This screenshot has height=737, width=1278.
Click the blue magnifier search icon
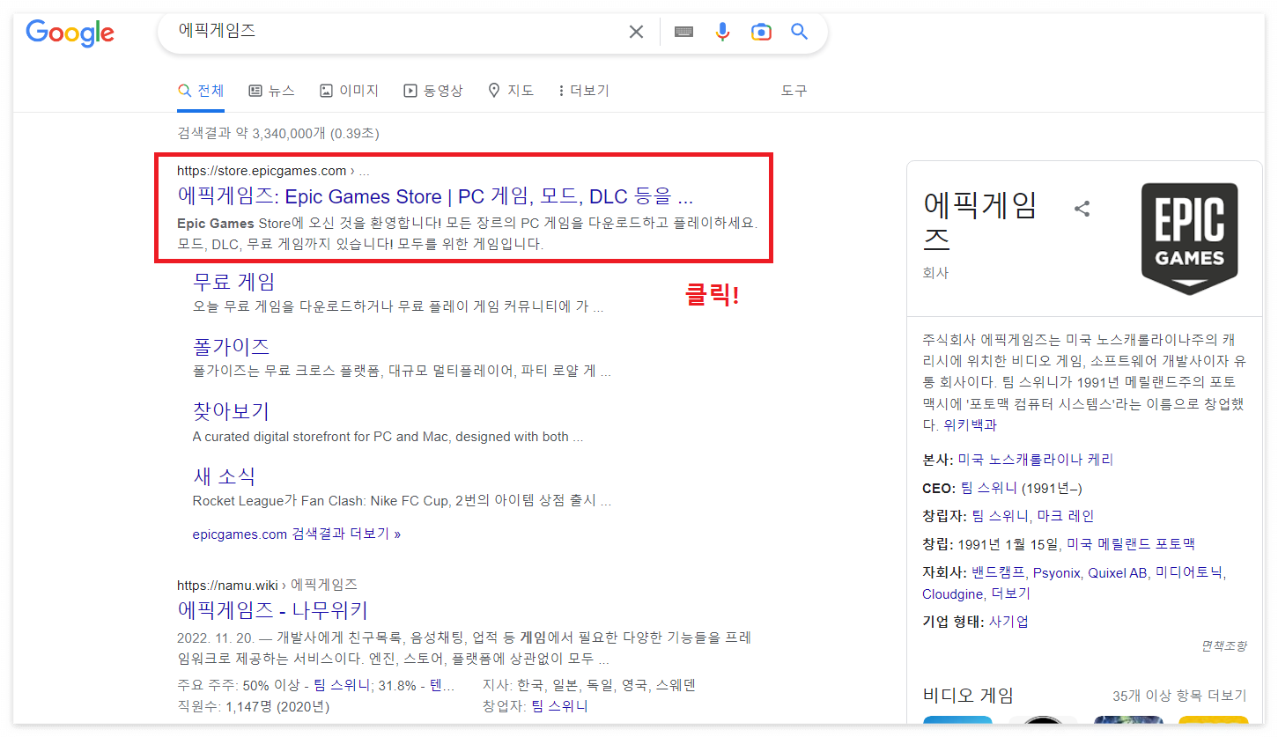pyautogui.click(x=798, y=31)
